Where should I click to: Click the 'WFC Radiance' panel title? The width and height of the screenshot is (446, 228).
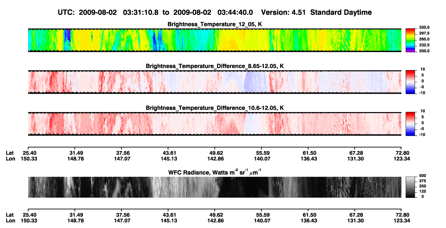tap(214, 172)
